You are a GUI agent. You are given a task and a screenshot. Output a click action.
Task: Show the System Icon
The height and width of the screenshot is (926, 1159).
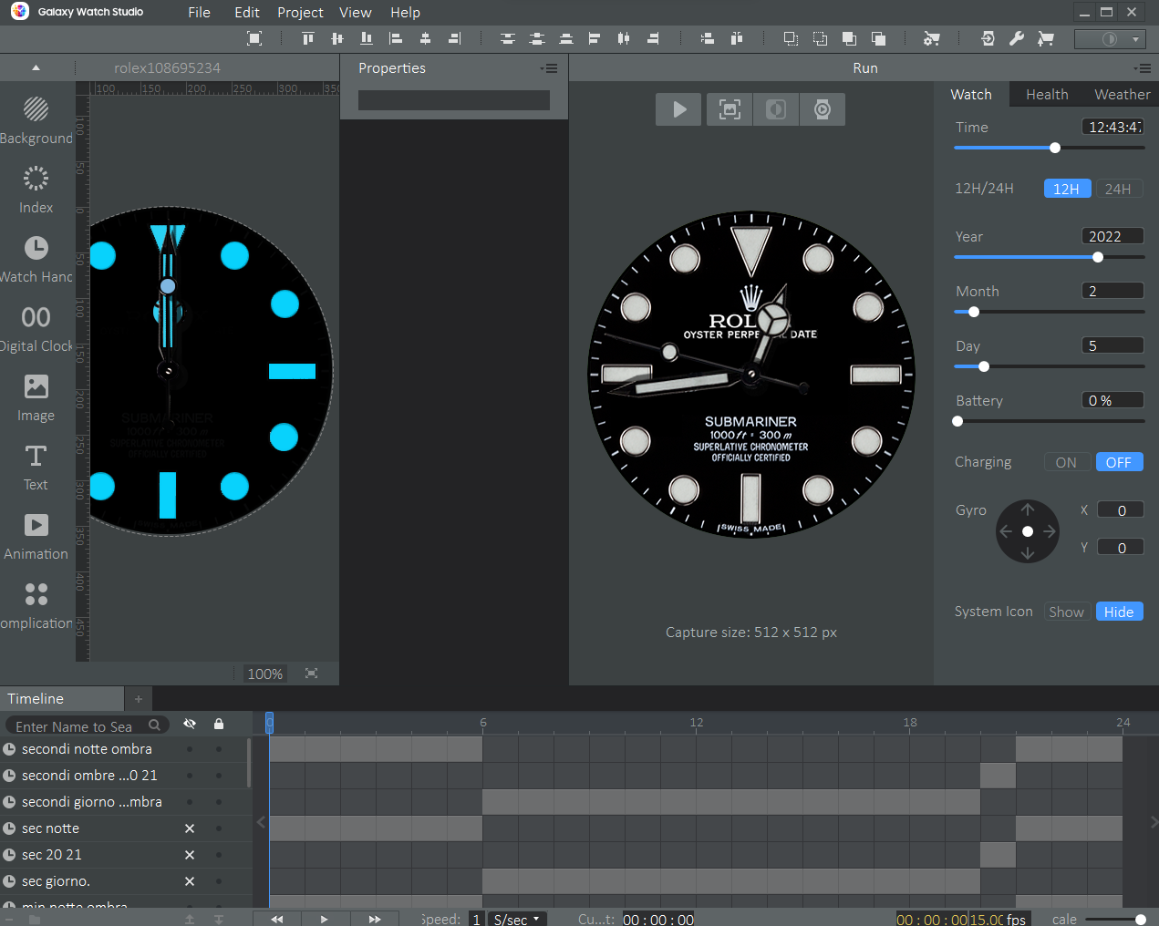(1066, 612)
